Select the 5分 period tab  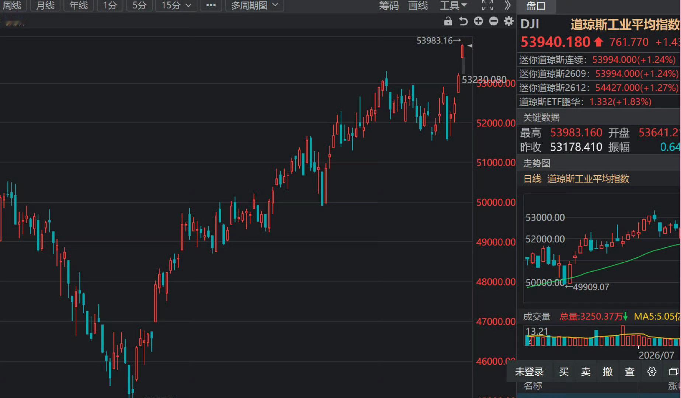[x=139, y=6]
